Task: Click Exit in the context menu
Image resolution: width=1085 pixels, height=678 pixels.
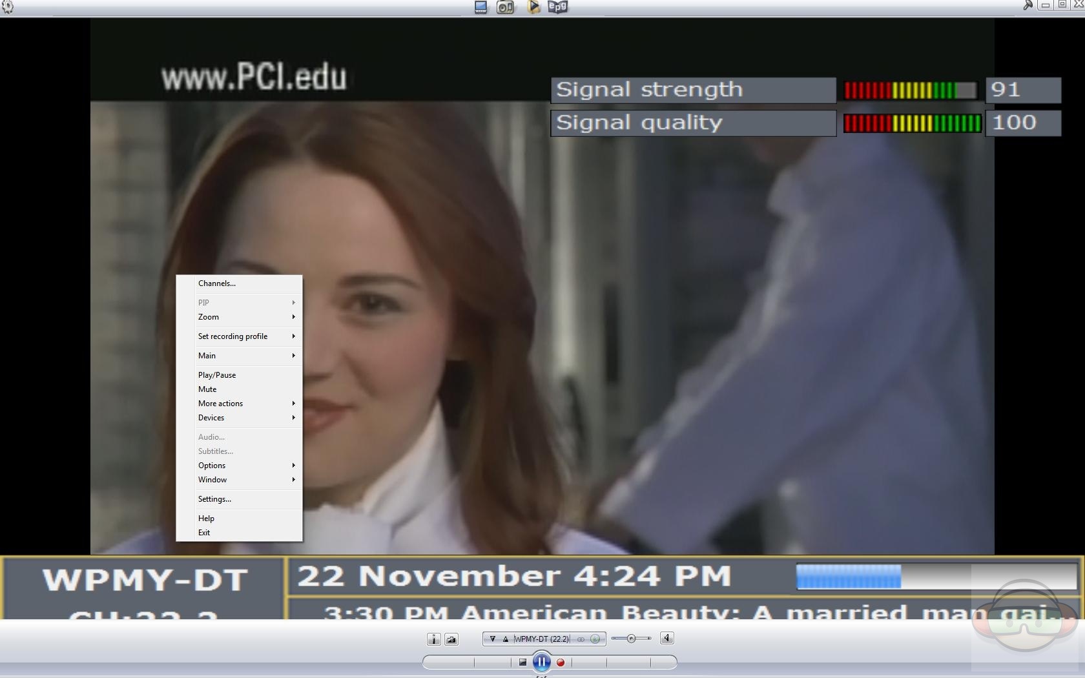Action: tap(204, 533)
